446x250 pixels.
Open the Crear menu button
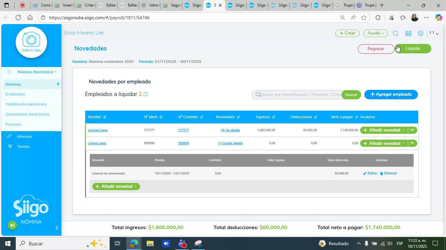[x=347, y=33]
